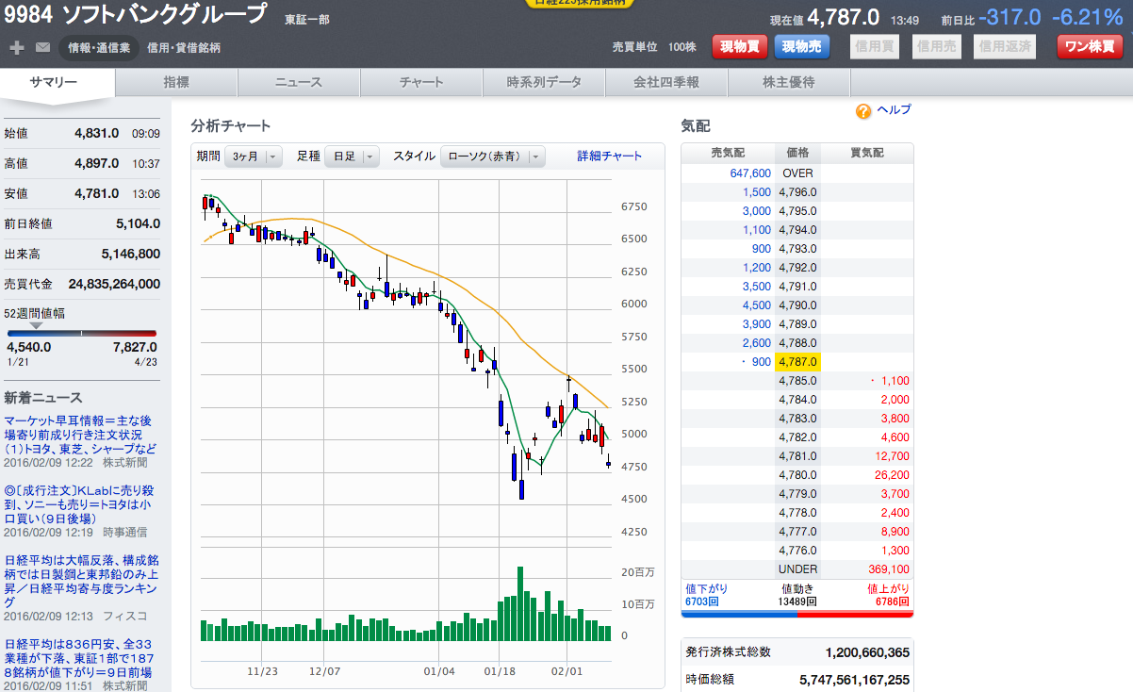Click the 時価総額 value
Viewport: 1133px width, 692px height.
tap(854, 679)
